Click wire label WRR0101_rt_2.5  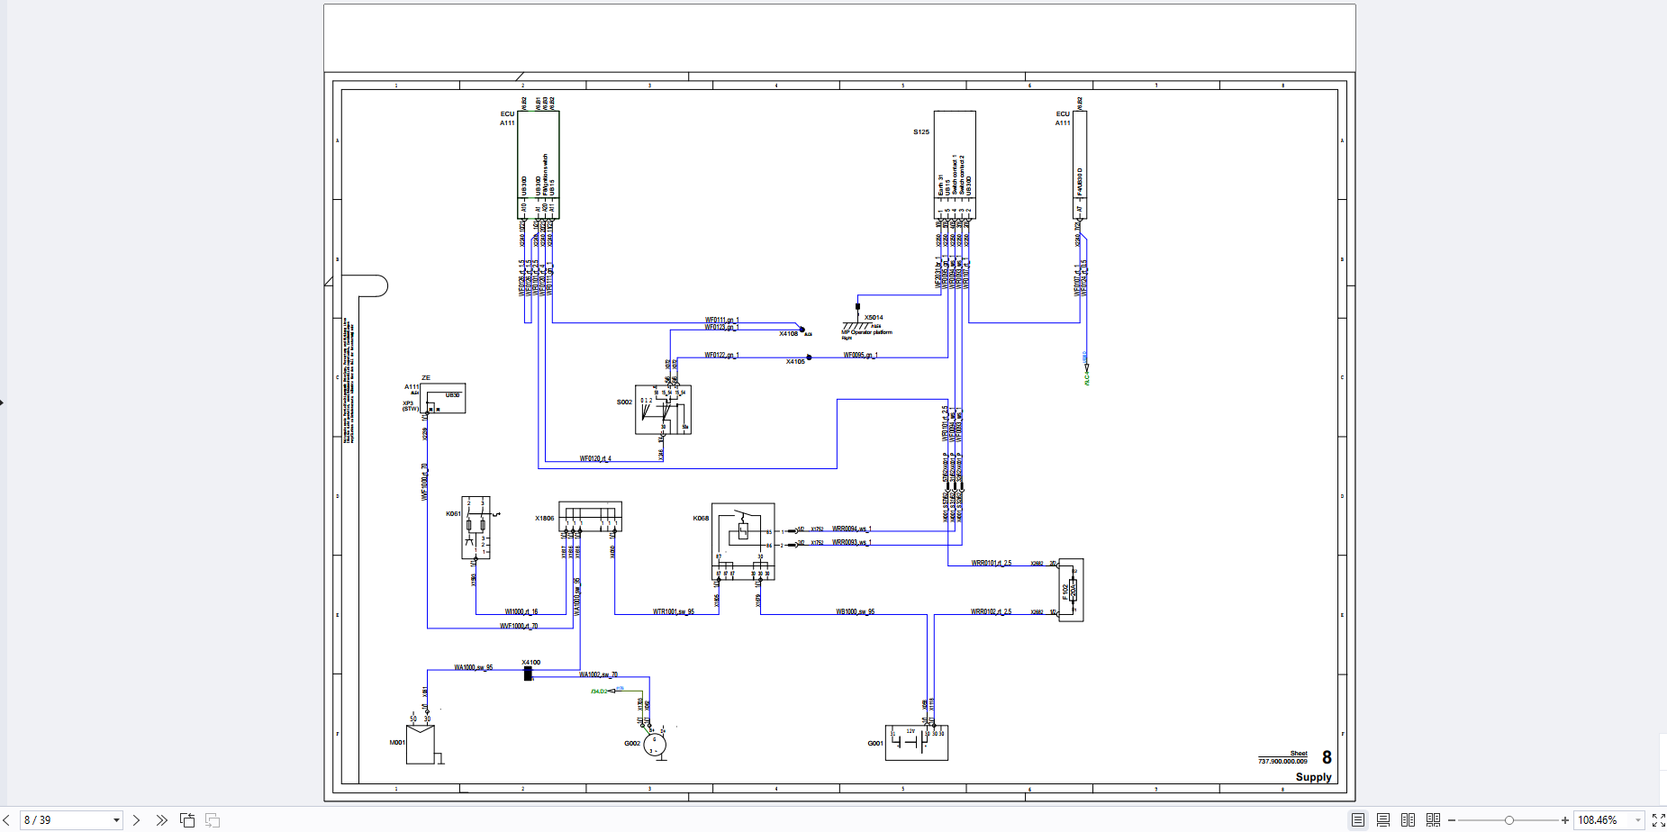point(992,564)
